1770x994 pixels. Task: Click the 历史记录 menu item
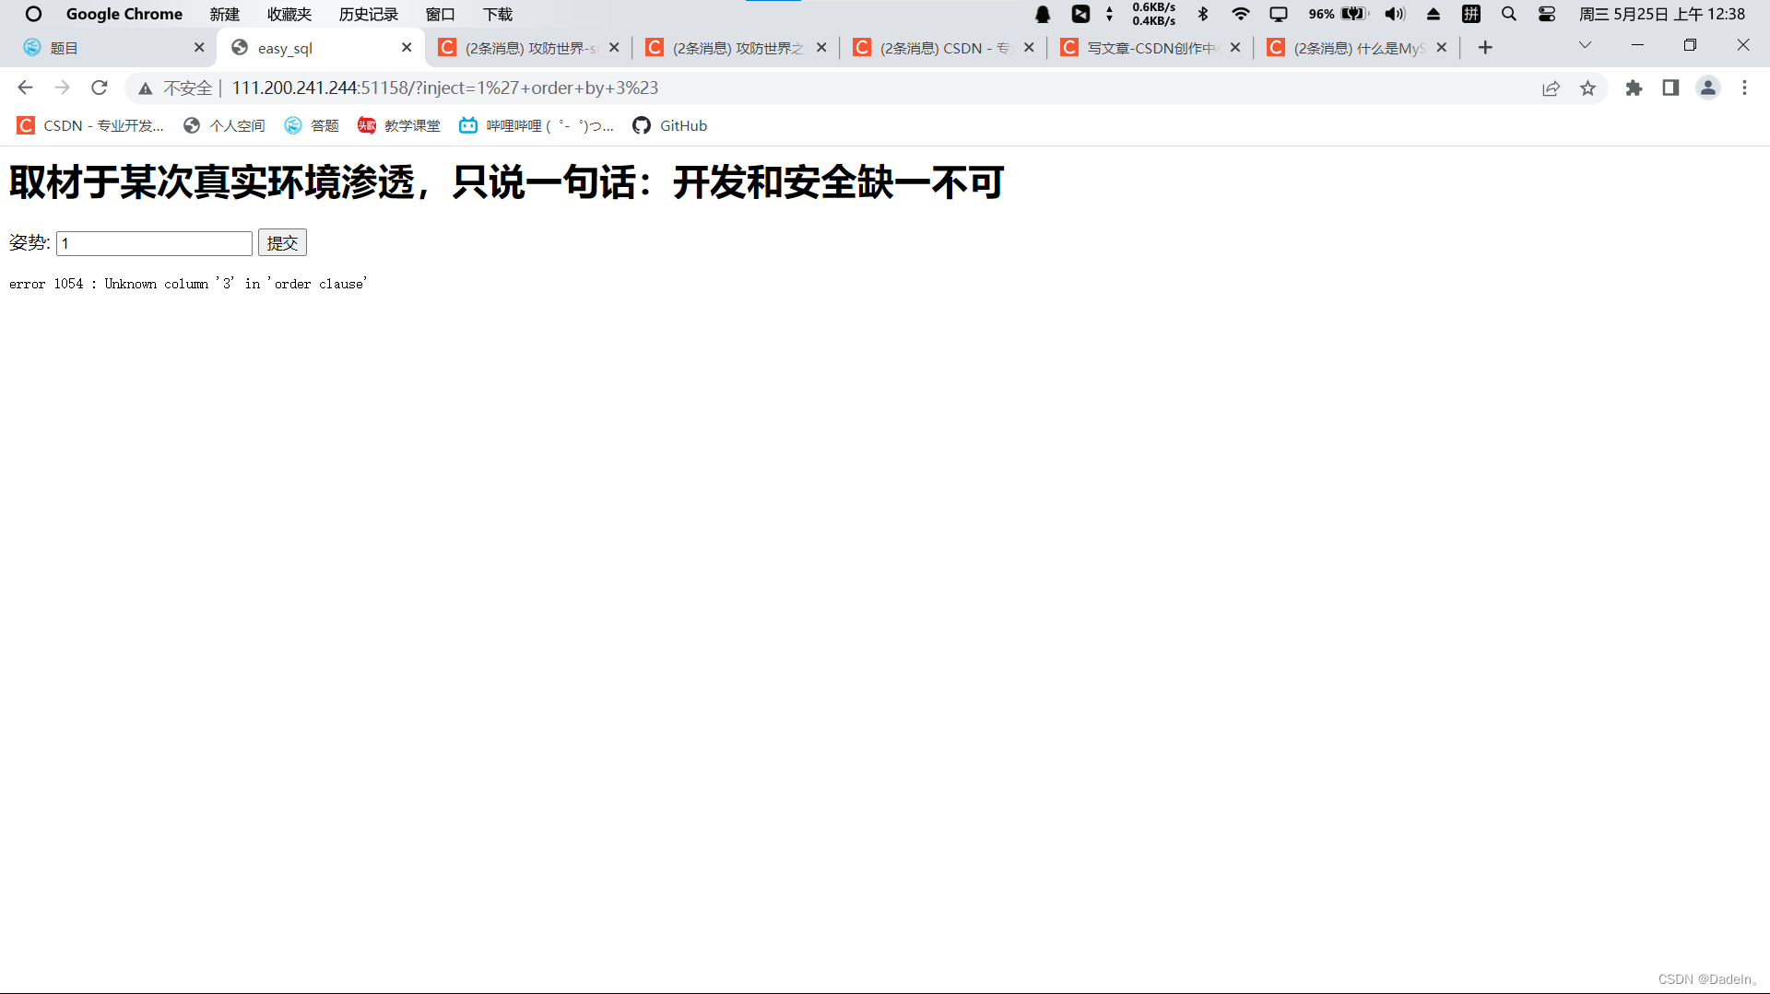pyautogui.click(x=368, y=14)
